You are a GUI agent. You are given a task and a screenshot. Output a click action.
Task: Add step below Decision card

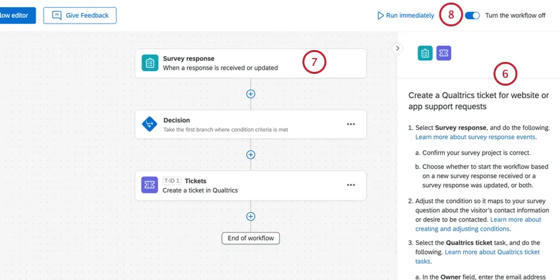click(x=251, y=155)
